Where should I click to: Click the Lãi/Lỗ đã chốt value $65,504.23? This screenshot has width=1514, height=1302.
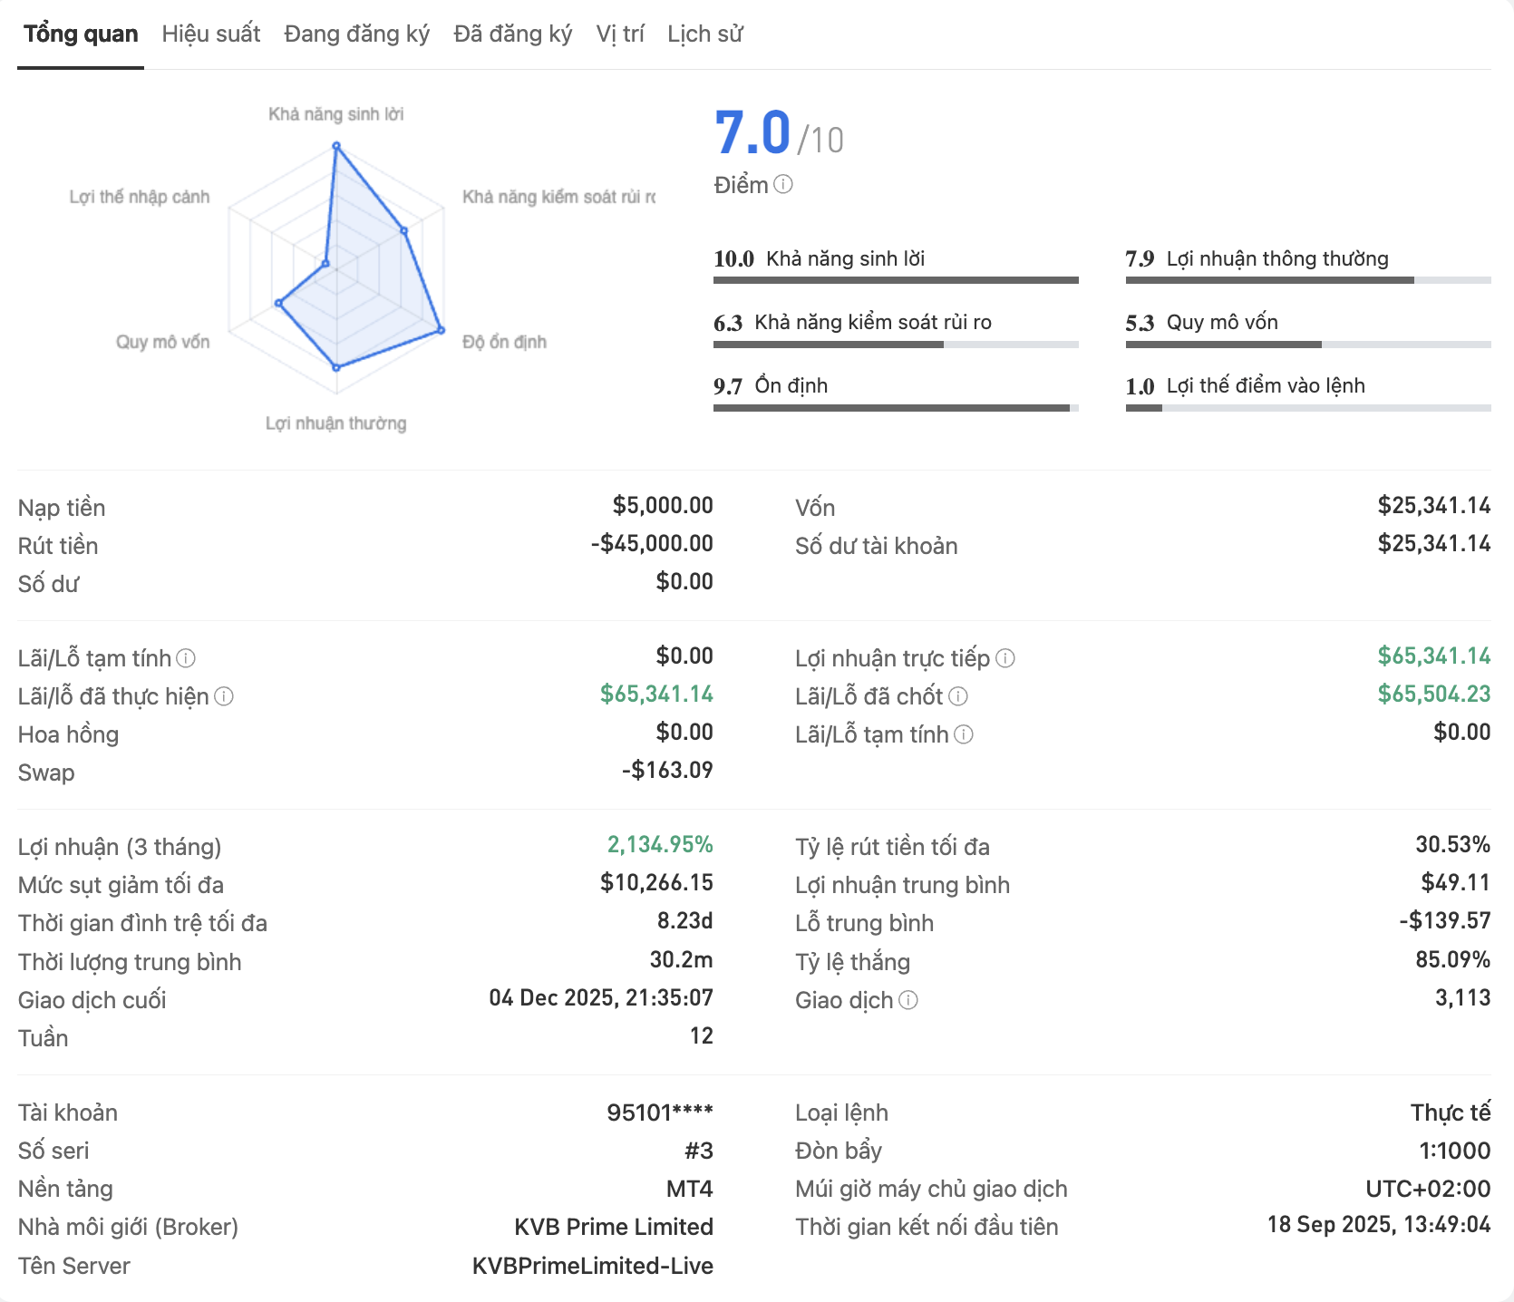[x=1434, y=694]
